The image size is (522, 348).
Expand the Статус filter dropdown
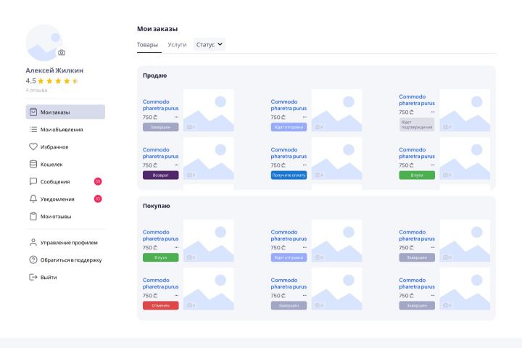click(x=210, y=44)
